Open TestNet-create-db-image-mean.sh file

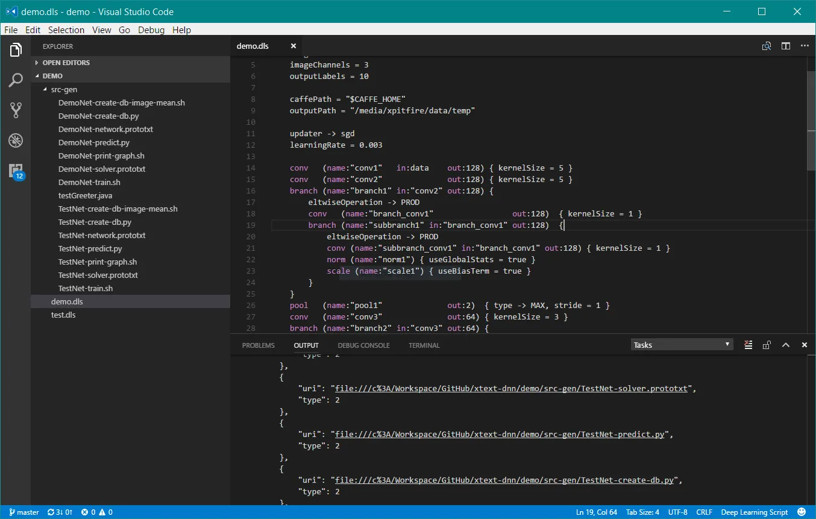[x=118, y=209]
